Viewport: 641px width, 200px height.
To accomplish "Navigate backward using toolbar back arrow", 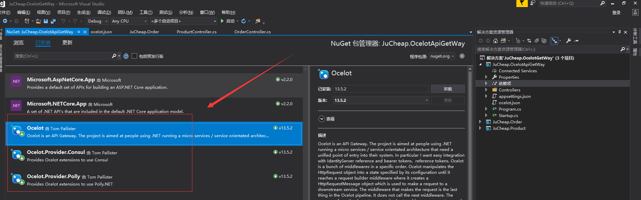I will point(5,21).
